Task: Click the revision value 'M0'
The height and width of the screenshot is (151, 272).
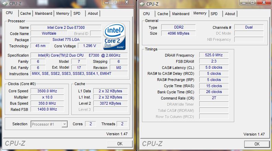Action: (x=119, y=68)
